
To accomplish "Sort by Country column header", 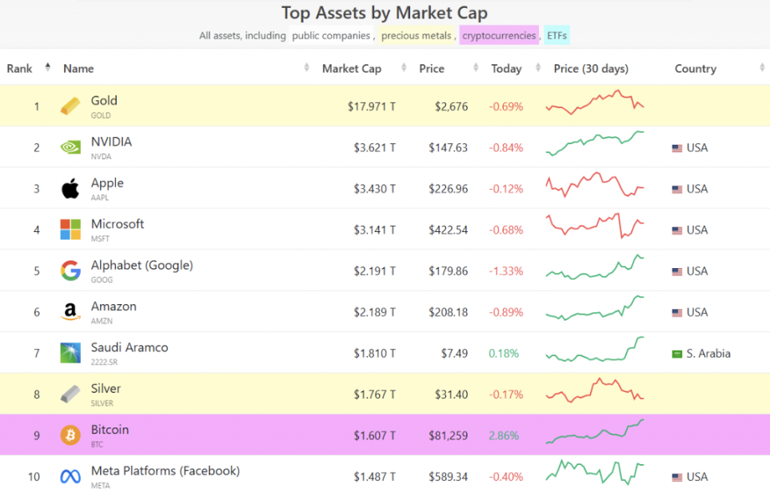I will pyautogui.click(x=695, y=68).
